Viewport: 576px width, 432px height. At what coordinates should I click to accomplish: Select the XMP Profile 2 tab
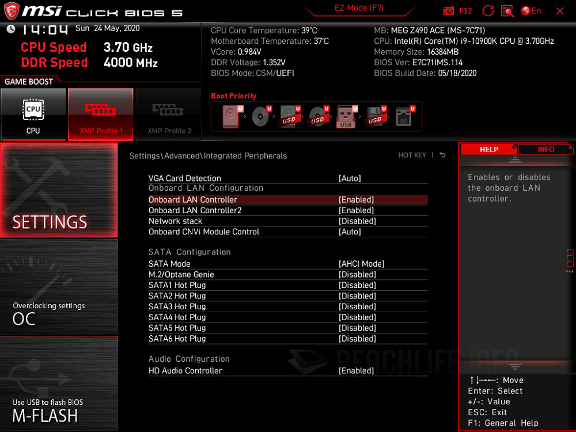[168, 115]
